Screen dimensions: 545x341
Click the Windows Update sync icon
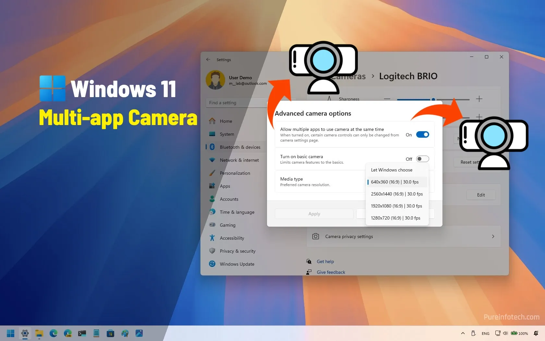(x=212, y=264)
